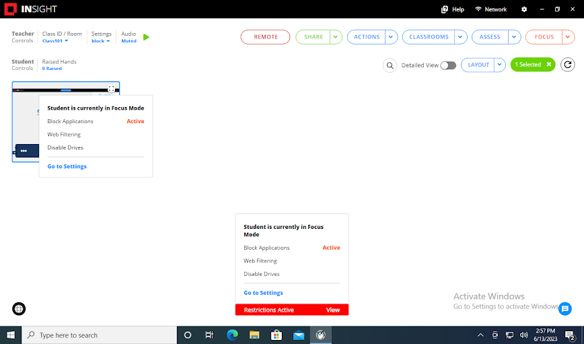This screenshot has height=344, width=584.
Task: Launch Microsoft Edge from taskbar
Action: [x=232, y=335]
